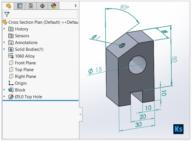The image size is (192, 142).
Task: Click the feature tree filter icon
Action: [x=7, y=14]
